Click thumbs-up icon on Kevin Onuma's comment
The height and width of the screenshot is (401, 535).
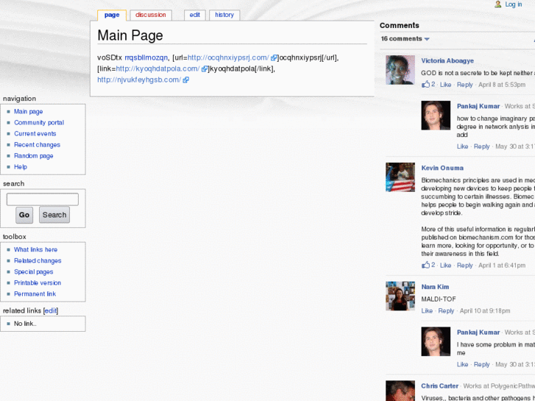click(x=425, y=265)
